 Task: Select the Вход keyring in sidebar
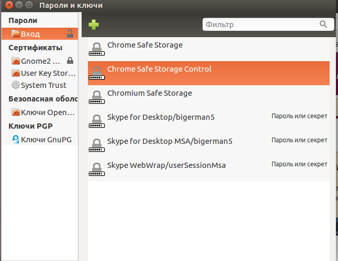tap(30, 34)
